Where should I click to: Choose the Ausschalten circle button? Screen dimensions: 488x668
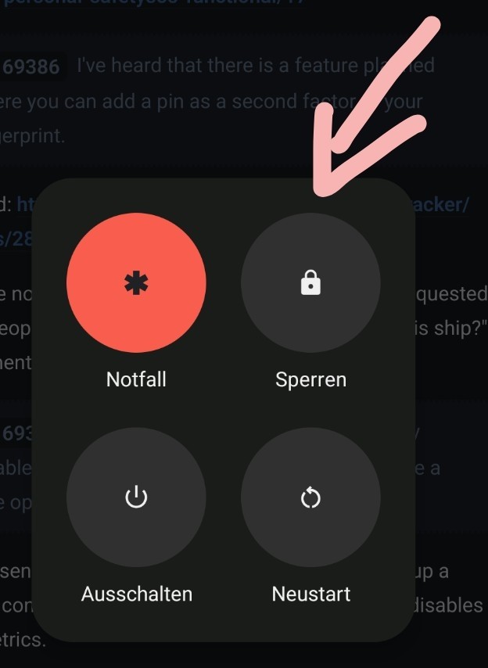(x=136, y=497)
